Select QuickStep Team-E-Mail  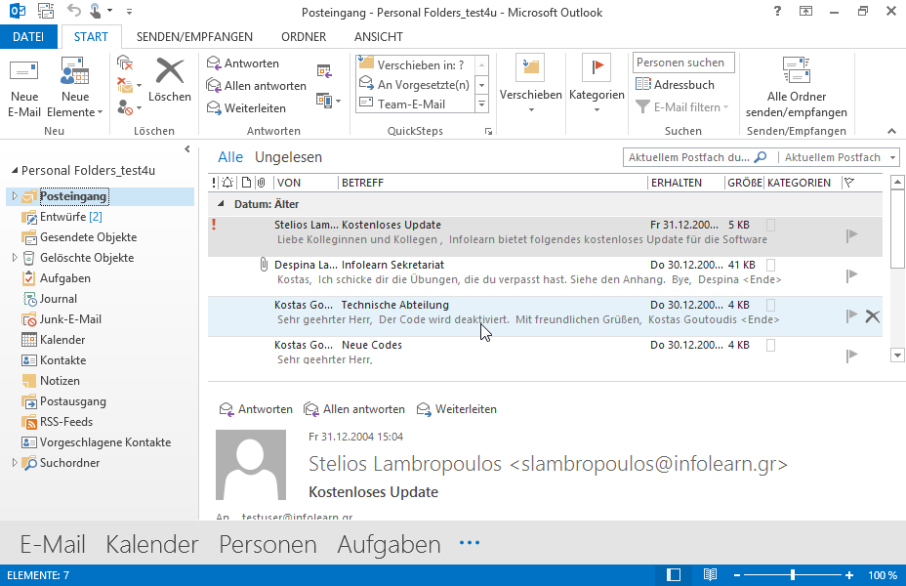414,105
